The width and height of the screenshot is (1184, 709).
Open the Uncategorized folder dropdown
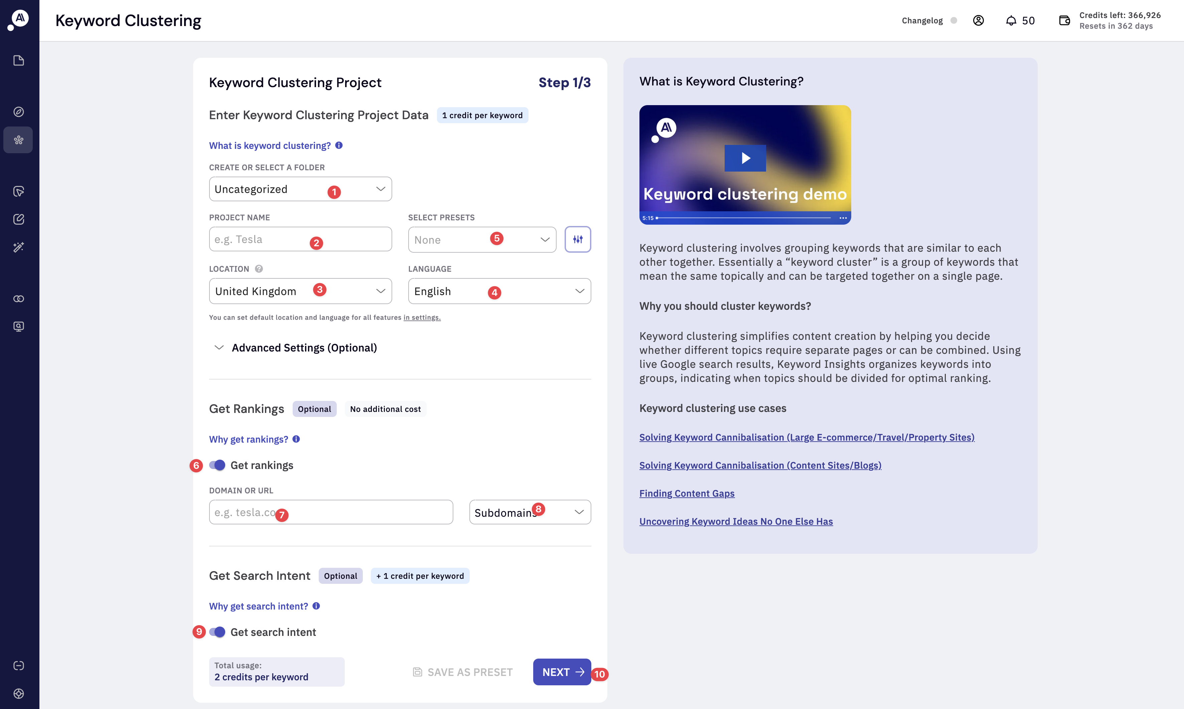pos(300,189)
